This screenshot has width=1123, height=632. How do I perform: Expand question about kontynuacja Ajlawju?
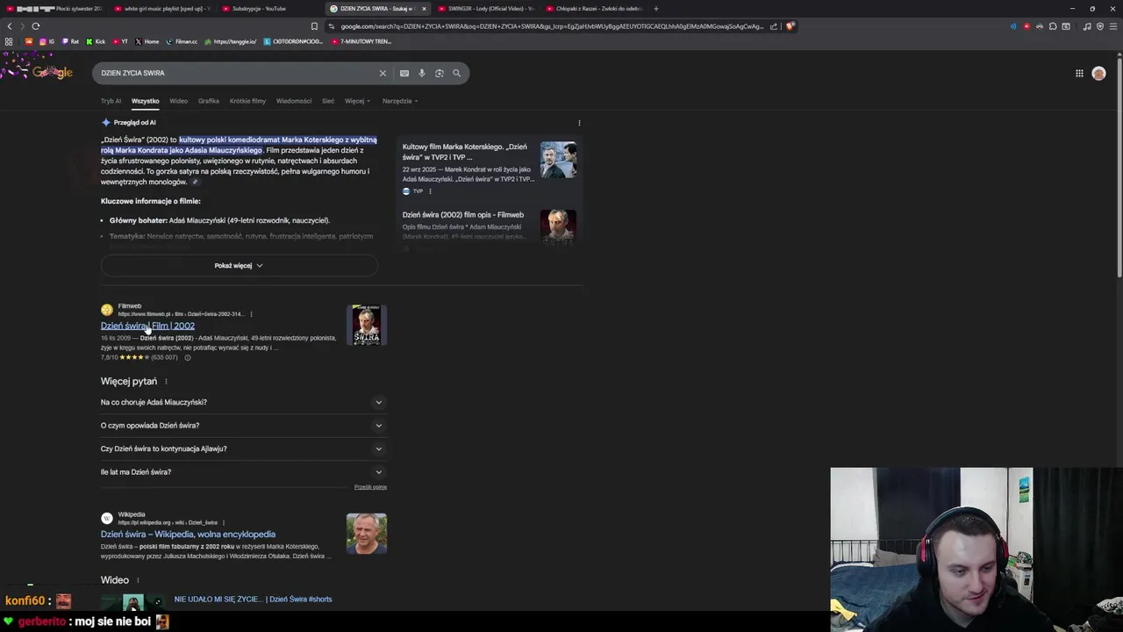243,449
